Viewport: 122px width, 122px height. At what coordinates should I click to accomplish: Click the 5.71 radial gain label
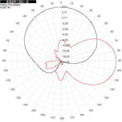pyautogui.click(x=65, y=13)
